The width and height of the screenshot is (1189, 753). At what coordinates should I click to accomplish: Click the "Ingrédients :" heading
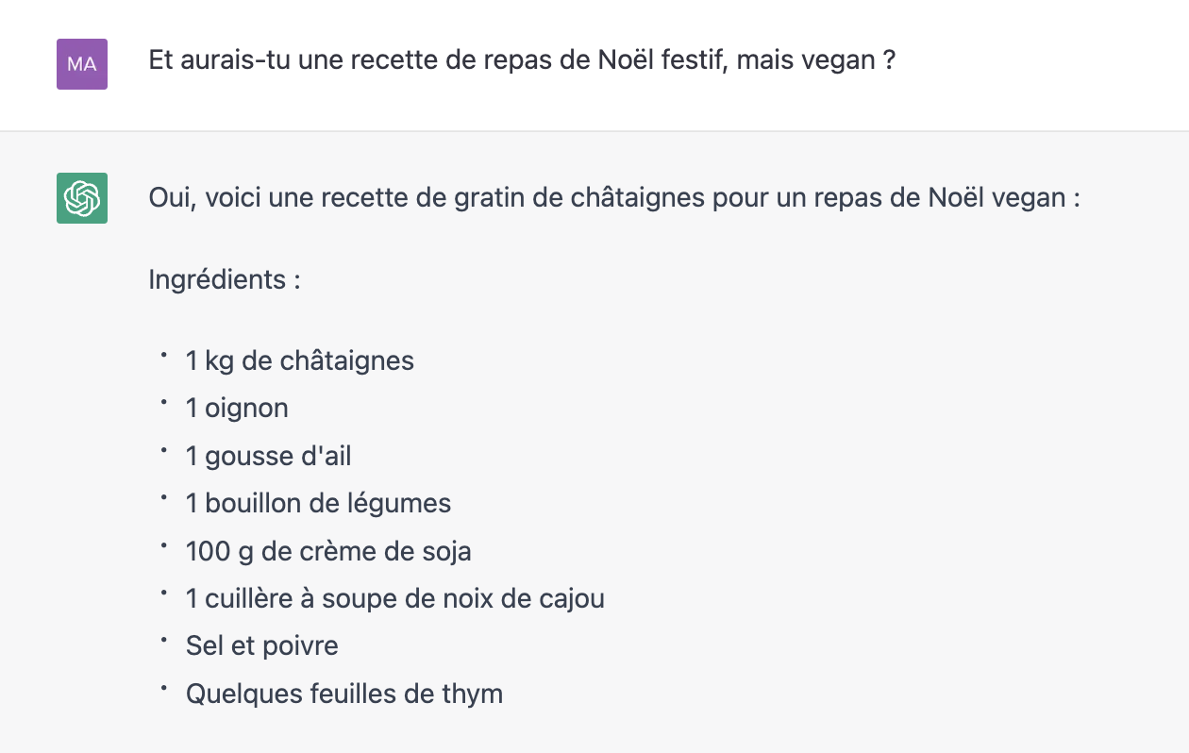click(x=225, y=280)
